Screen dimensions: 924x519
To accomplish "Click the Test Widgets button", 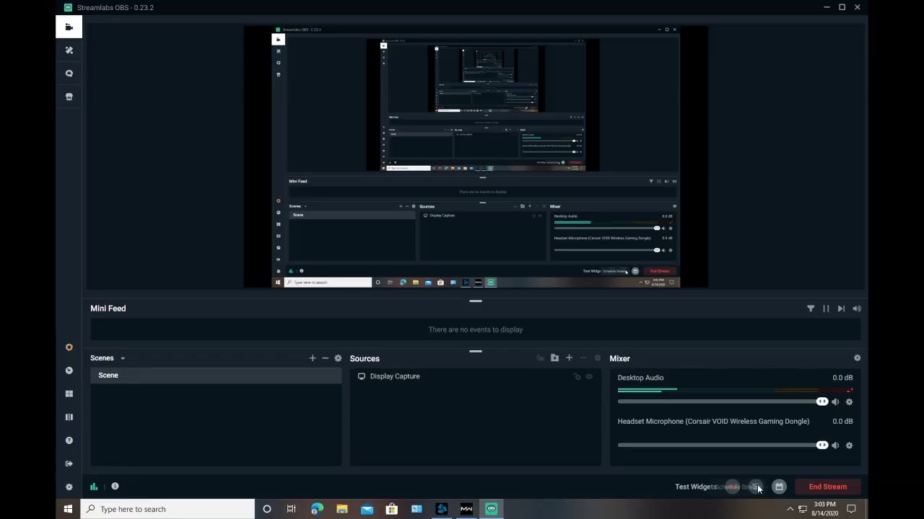I will pyautogui.click(x=695, y=487).
